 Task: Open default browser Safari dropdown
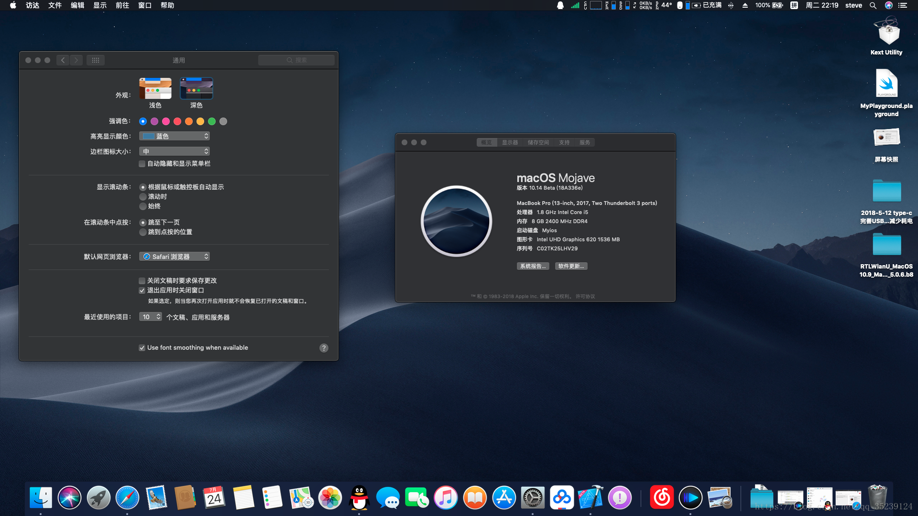[x=175, y=257]
